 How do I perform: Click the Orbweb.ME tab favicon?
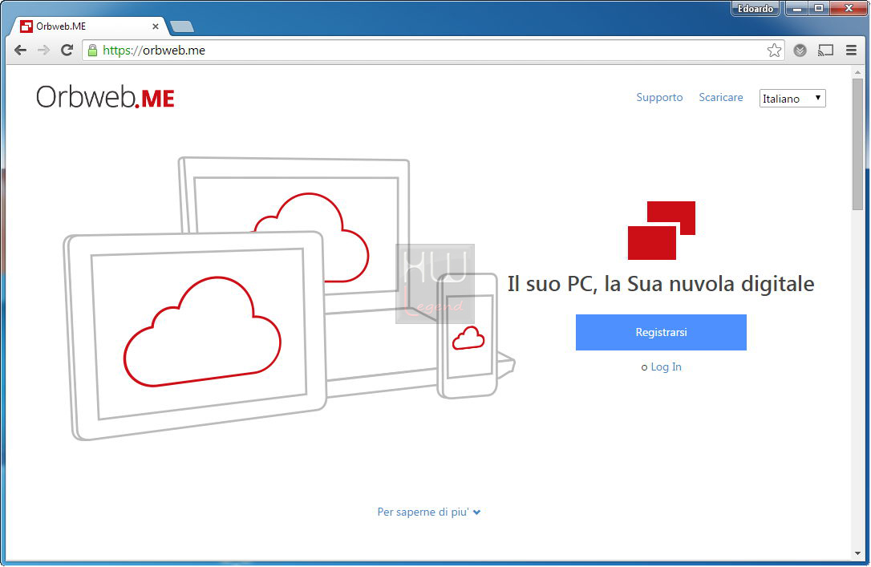point(26,26)
